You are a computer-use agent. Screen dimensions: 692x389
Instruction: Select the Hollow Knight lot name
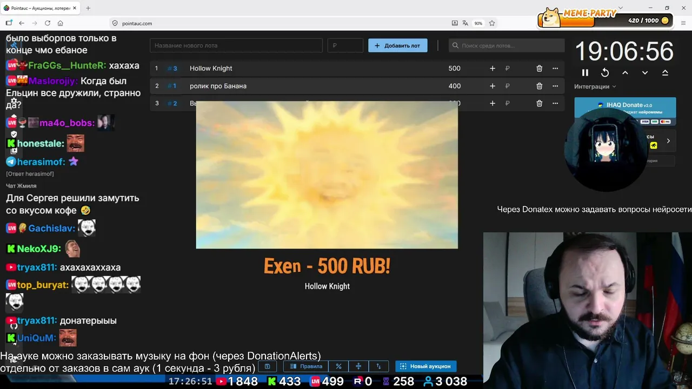tap(211, 69)
